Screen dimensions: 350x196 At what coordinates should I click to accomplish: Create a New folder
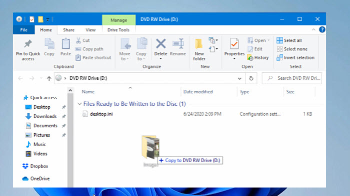coord(199,49)
